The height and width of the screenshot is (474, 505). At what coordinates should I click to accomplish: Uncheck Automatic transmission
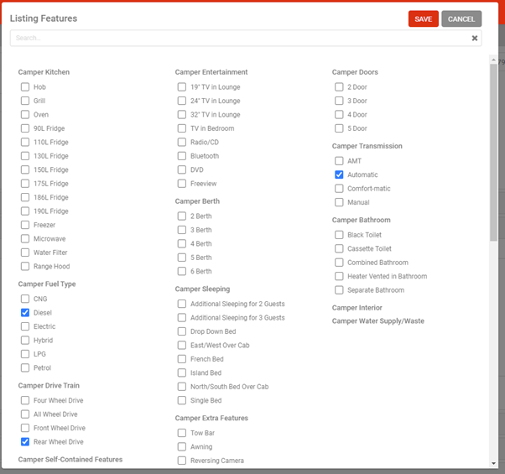pos(339,174)
